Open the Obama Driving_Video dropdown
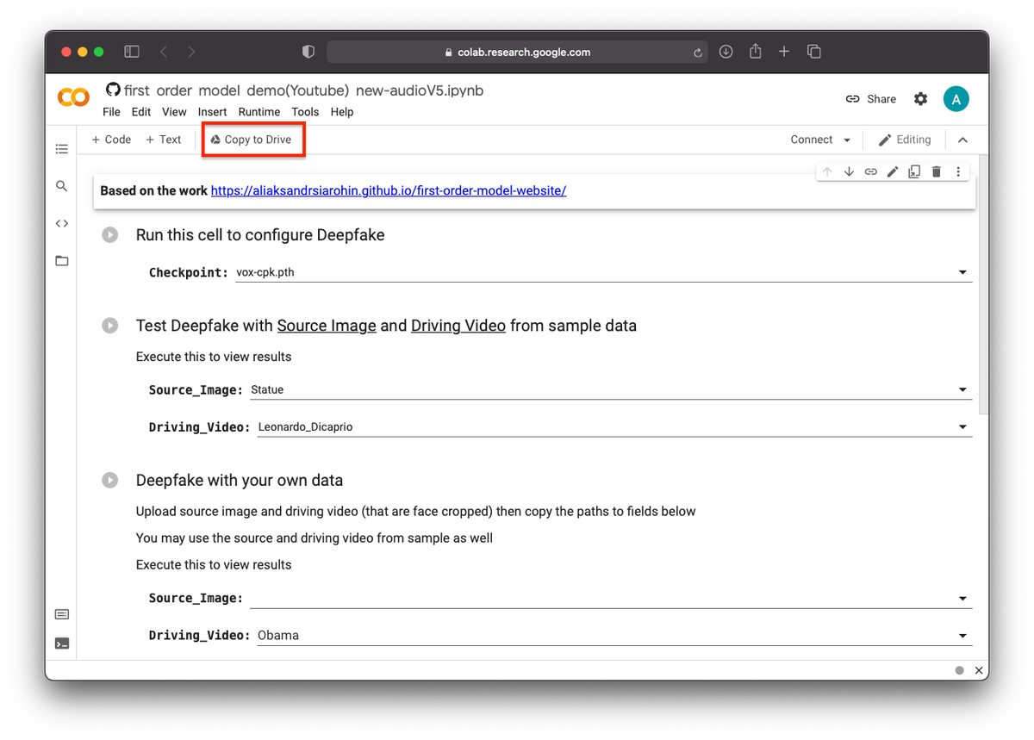This screenshot has width=1034, height=740. click(614, 635)
